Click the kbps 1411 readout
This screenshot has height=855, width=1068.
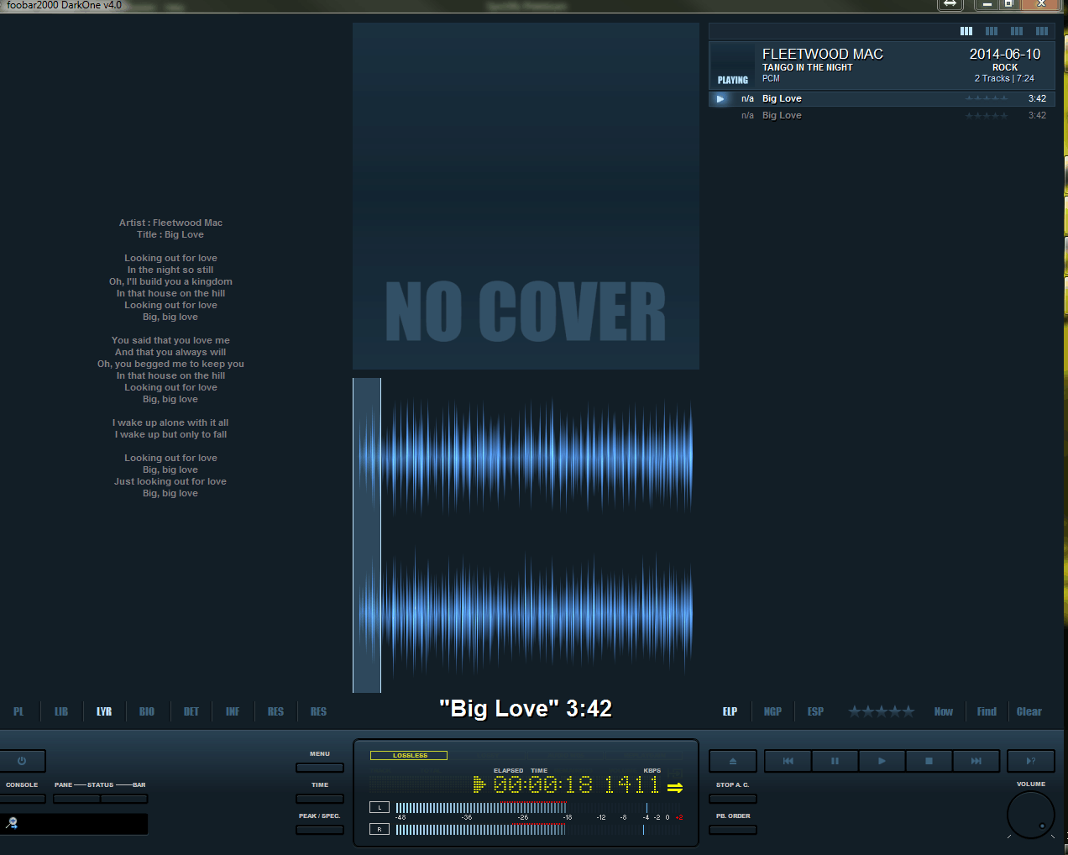coord(632,785)
